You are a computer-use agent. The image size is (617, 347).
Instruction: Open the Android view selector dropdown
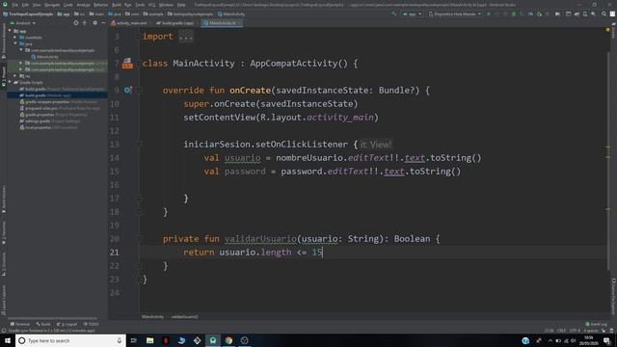tap(23, 23)
